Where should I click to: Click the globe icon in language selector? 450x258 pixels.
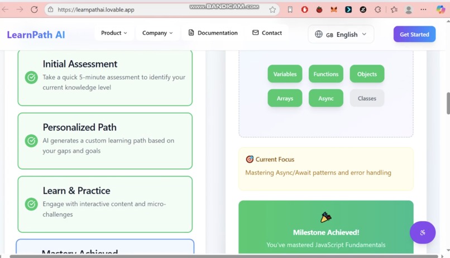(319, 34)
